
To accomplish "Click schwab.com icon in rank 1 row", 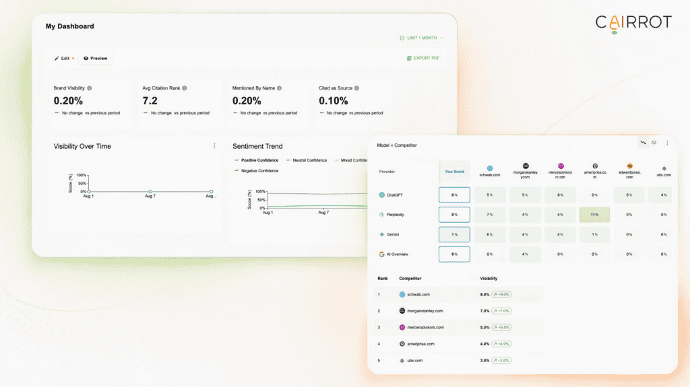I will click(x=402, y=295).
